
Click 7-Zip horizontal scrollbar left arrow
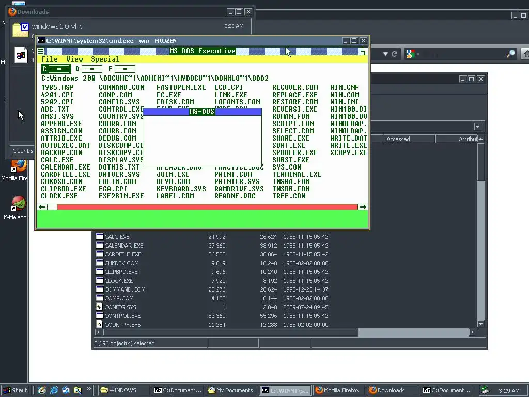98,332
